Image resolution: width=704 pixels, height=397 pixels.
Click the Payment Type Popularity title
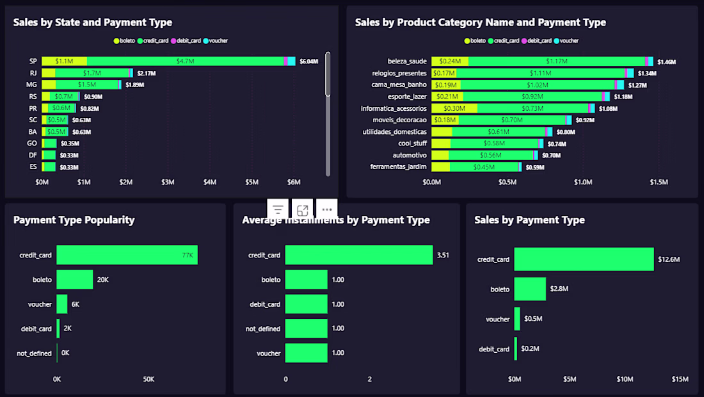pos(74,220)
